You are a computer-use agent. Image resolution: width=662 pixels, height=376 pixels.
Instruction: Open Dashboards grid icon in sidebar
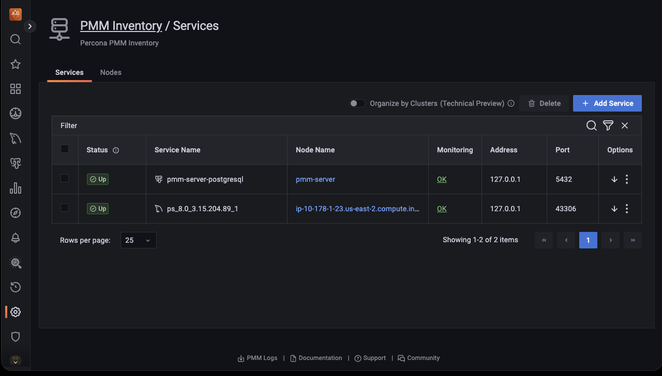pos(16,89)
